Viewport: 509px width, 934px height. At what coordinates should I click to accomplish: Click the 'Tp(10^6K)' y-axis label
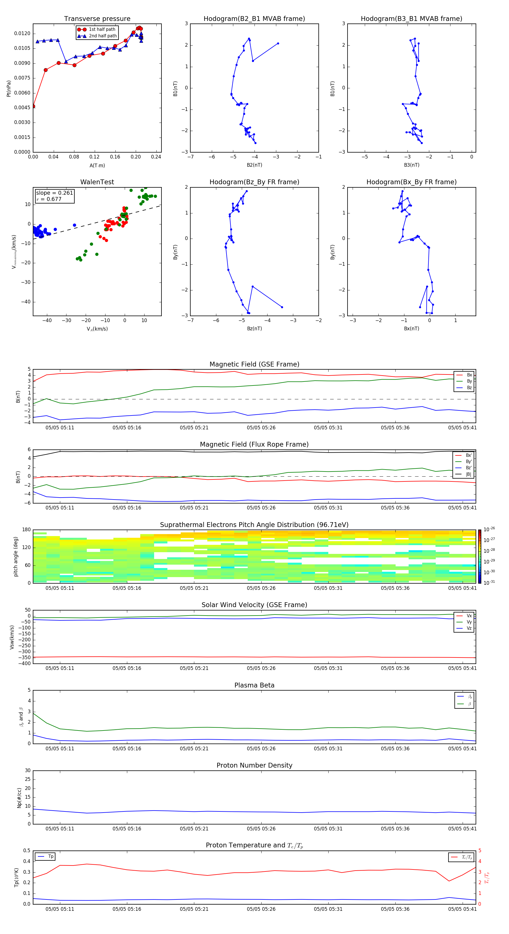pyautogui.click(x=16, y=877)
